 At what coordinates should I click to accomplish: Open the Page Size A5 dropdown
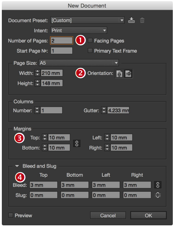[x=79, y=63]
